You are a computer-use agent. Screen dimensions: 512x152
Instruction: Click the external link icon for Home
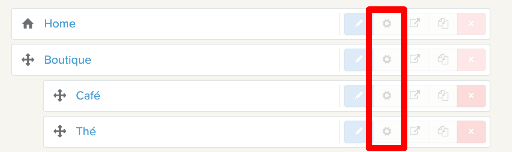coord(415,24)
